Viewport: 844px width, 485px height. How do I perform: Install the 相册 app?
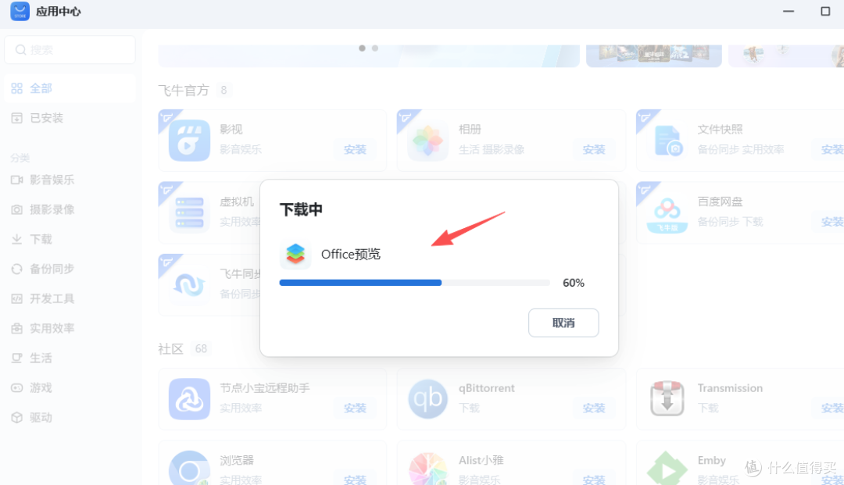click(x=594, y=149)
